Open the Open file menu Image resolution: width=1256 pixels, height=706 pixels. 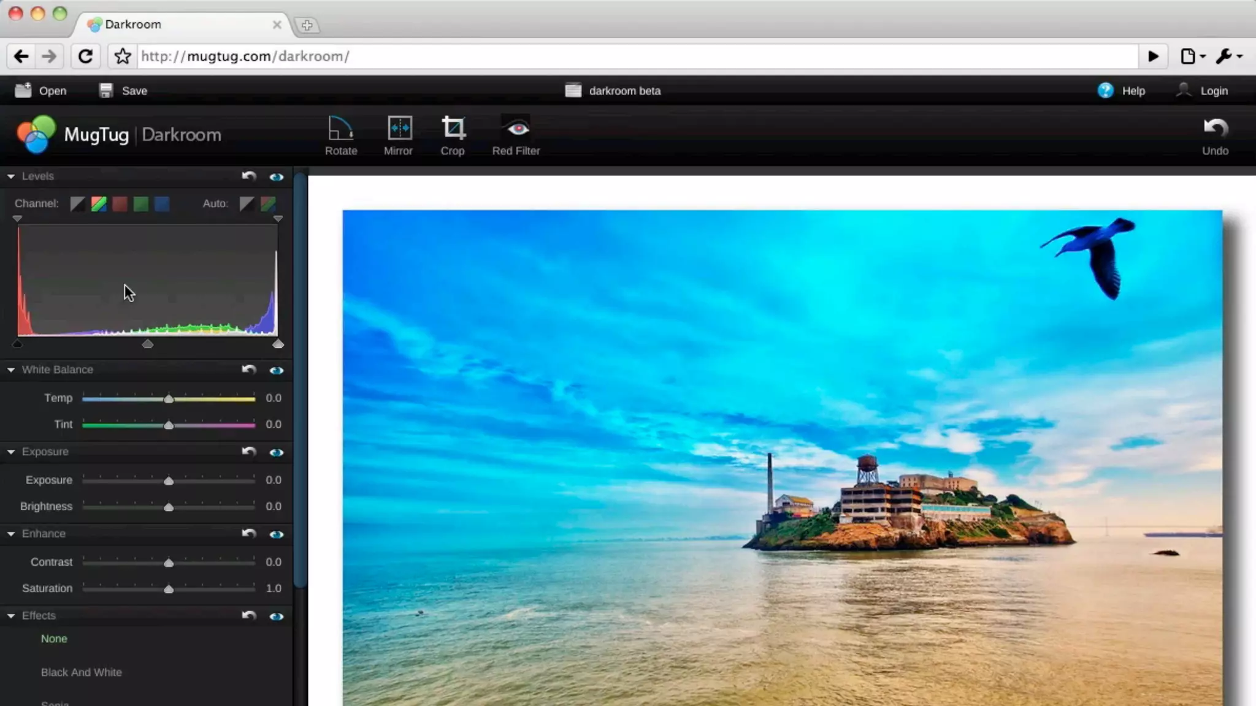40,91
